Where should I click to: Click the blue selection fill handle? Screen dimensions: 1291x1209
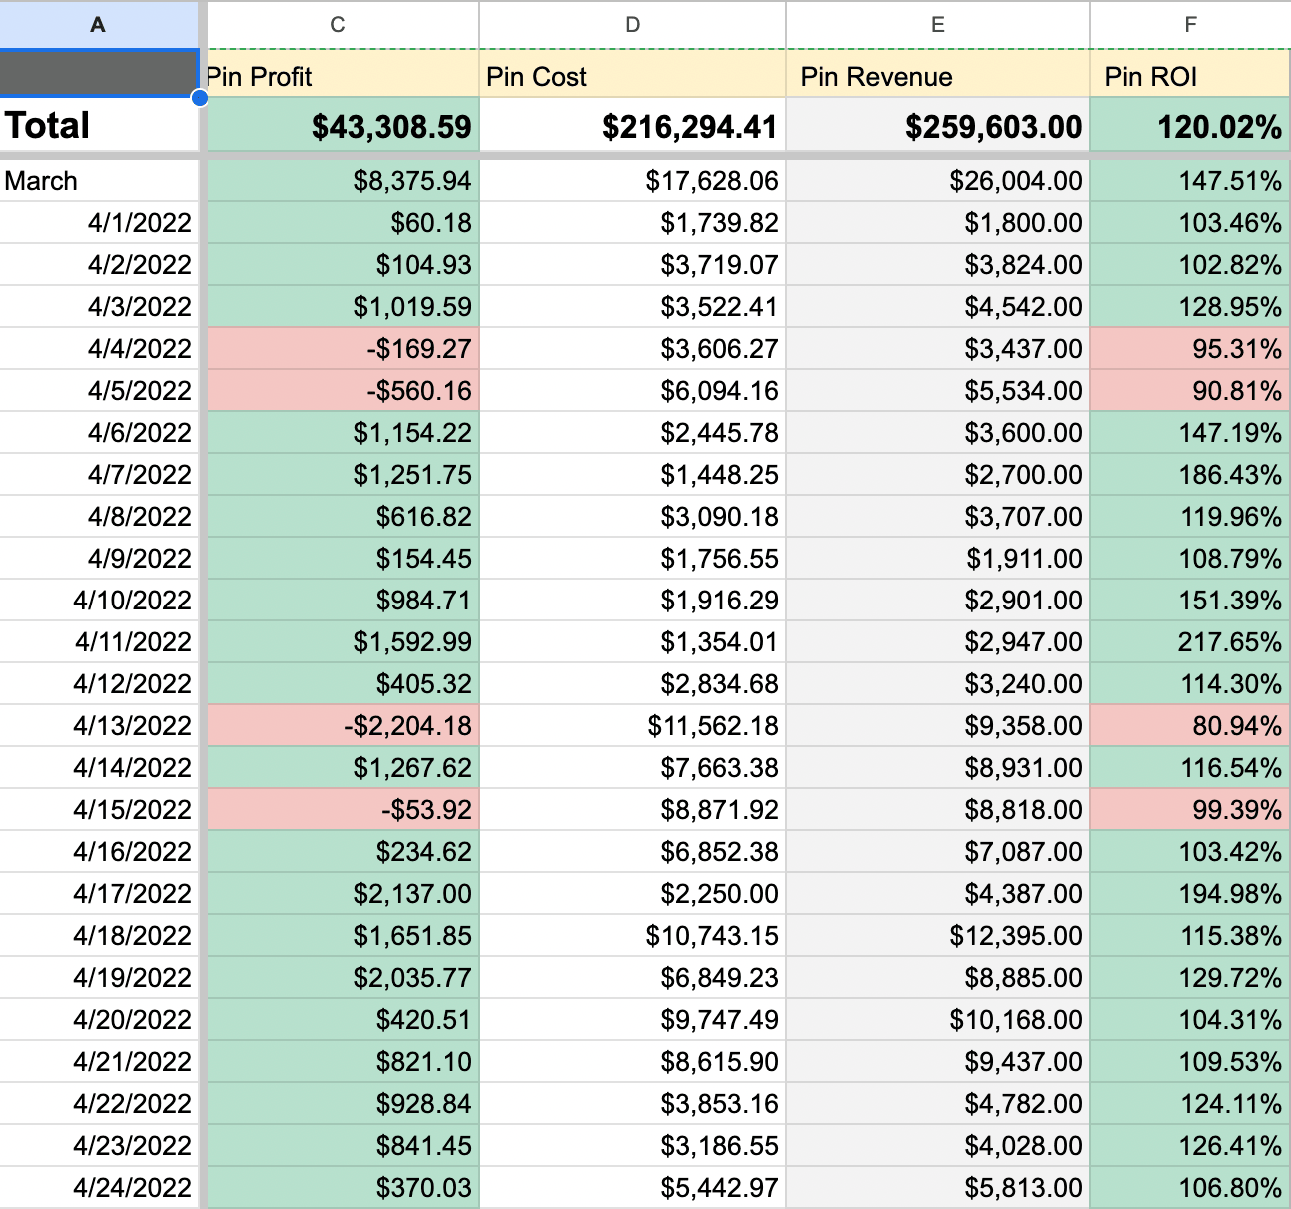click(x=200, y=97)
